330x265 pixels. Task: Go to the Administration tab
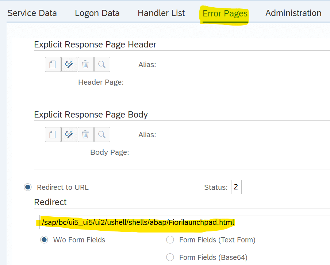293,13
